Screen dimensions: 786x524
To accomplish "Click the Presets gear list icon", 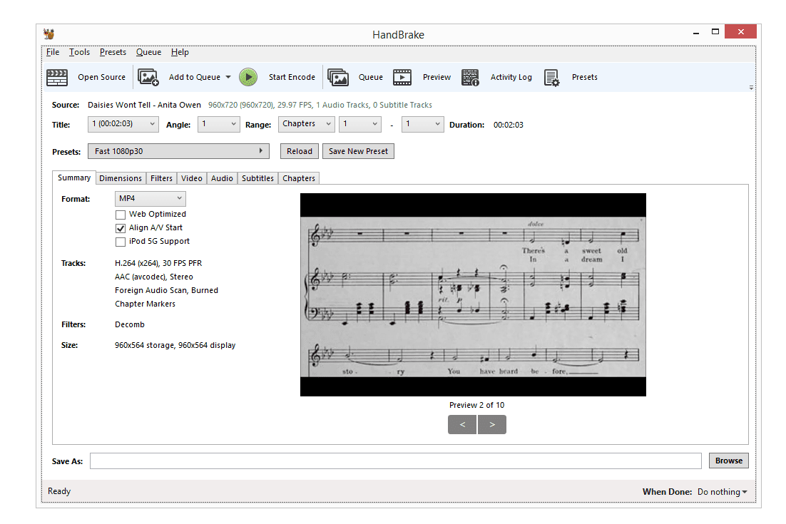I will coord(551,77).
